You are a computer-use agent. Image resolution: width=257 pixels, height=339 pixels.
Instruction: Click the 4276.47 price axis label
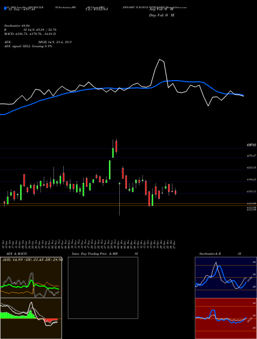pyautogui.click(x=251, y=156)
